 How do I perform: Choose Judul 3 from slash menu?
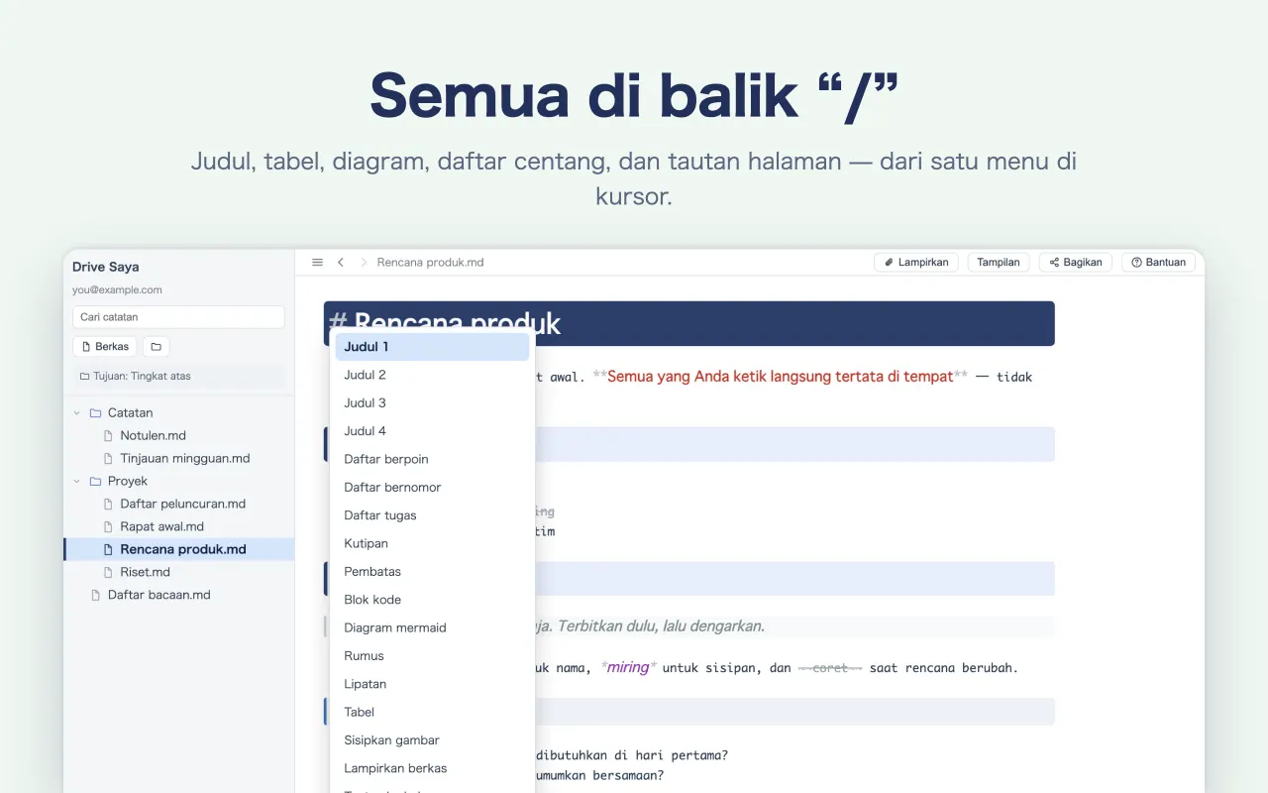(432, 402)
